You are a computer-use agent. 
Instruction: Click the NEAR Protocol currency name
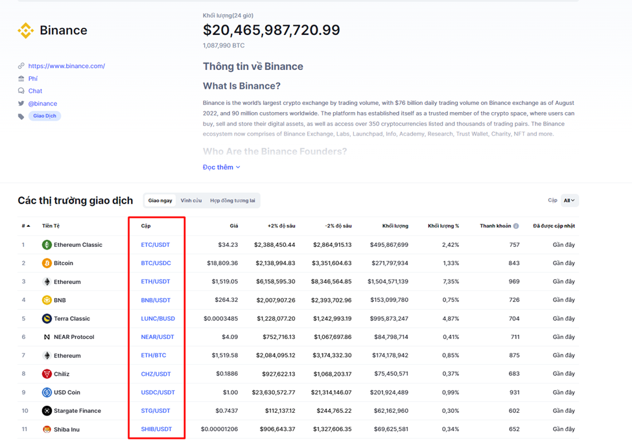[74, 337]
